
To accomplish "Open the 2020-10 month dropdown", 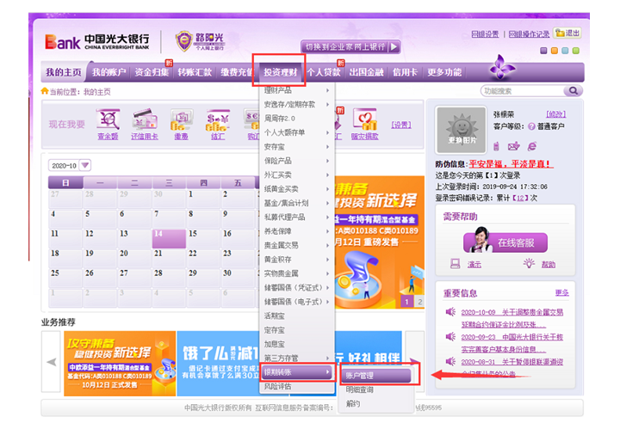I will (x=86, y=165).
